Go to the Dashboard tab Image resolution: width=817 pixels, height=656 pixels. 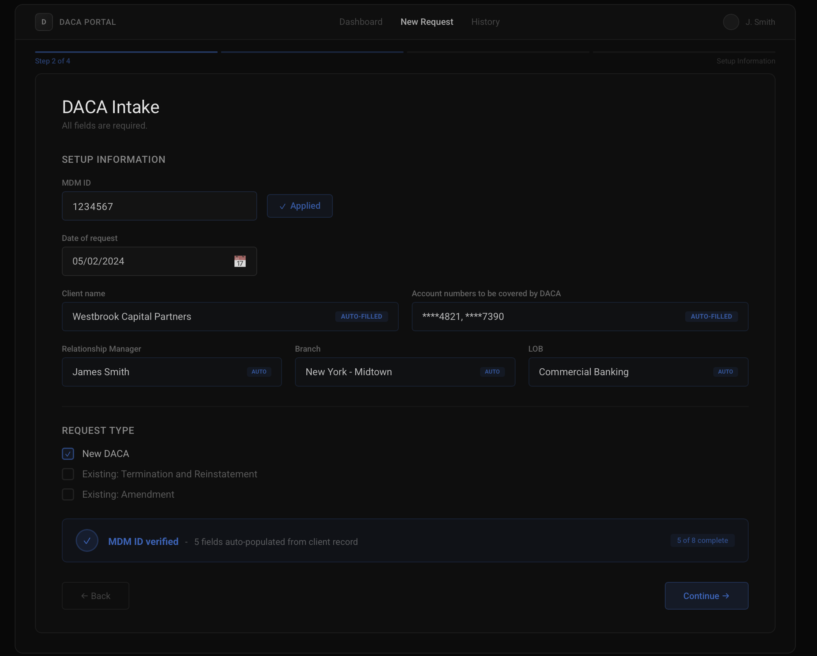point(361,22)
